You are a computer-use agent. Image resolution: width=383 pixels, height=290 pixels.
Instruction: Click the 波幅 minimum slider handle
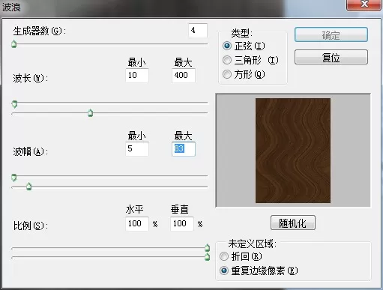(14, 178)
